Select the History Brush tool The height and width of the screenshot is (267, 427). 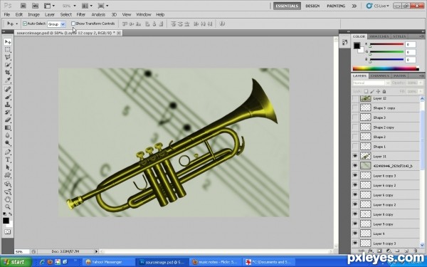(8, 112)
